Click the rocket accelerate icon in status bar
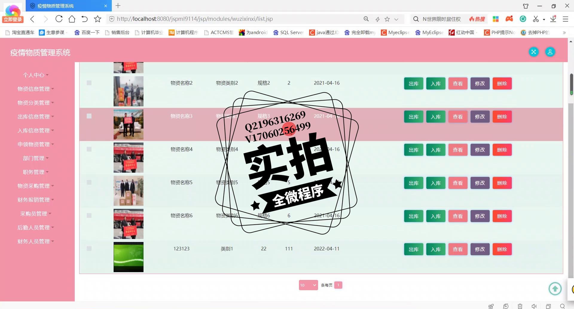 (491, 306)
